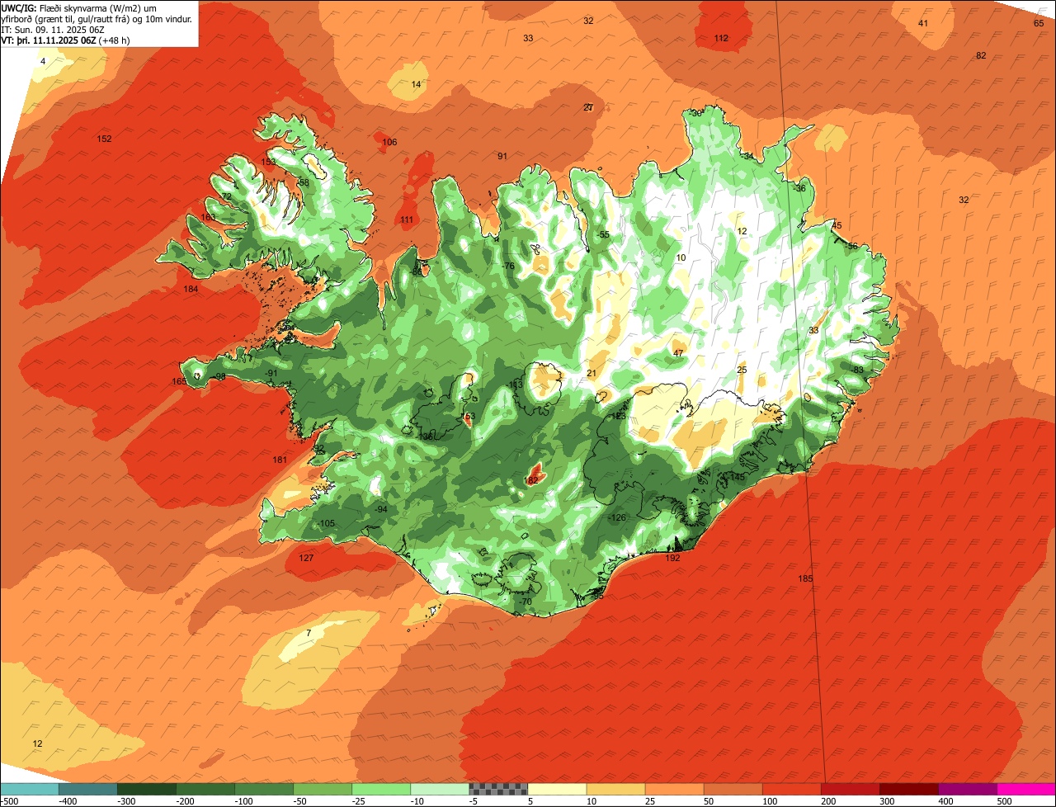Image resolution: width=1056 pixels, height=807 pixels.
Task: Click the pale green -10 to -5 swatch
Action: pyautogui.click(x=440, y=789)
